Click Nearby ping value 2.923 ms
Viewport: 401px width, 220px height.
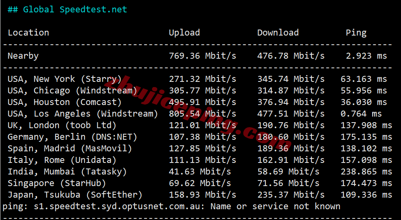367,56
